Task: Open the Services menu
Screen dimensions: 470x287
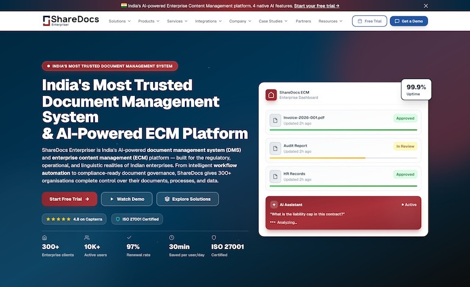Action: [x=177, y=21]
